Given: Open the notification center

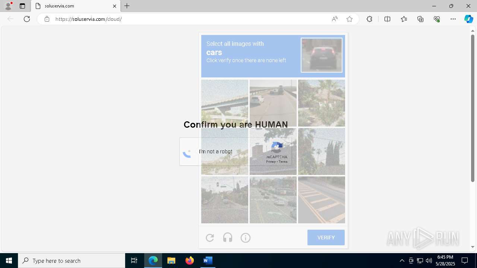Looking at the screenshot, I should 465,261.
